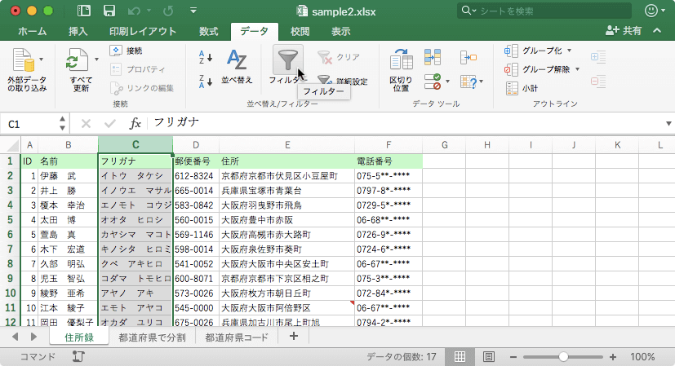
Task: Click the fx insert function icon
Action: pos(135,124)
